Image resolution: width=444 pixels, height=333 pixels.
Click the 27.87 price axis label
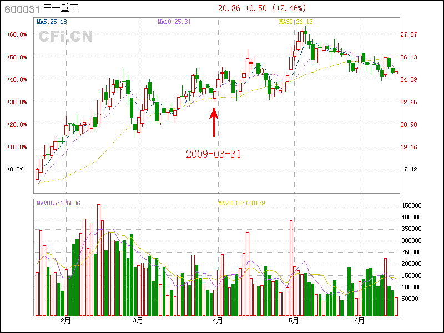[x=408, y=34]
